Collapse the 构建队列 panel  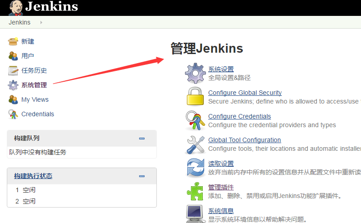[142, 139]
